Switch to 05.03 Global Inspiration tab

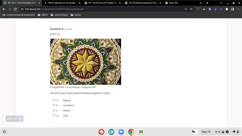(x=143, y=3)
